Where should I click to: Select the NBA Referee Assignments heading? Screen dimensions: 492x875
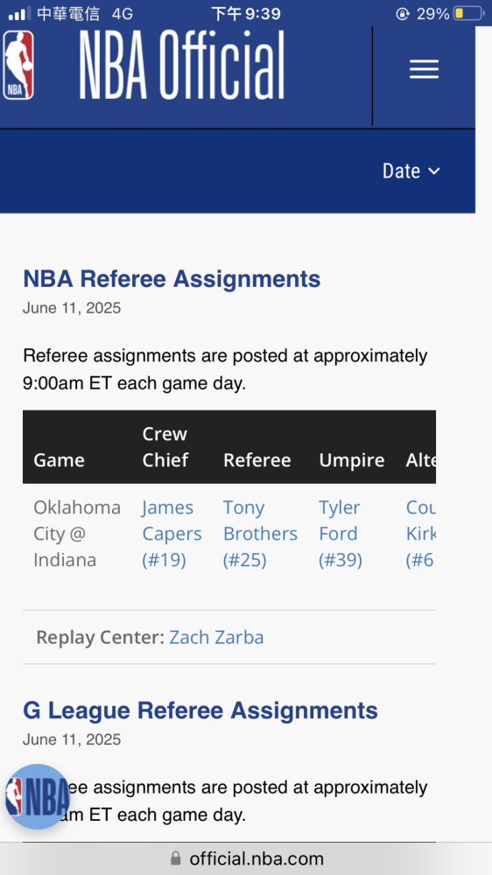(x=172, y=278)
